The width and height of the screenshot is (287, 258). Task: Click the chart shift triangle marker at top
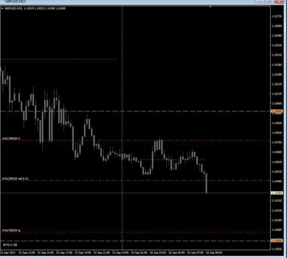tap(210, 7)
